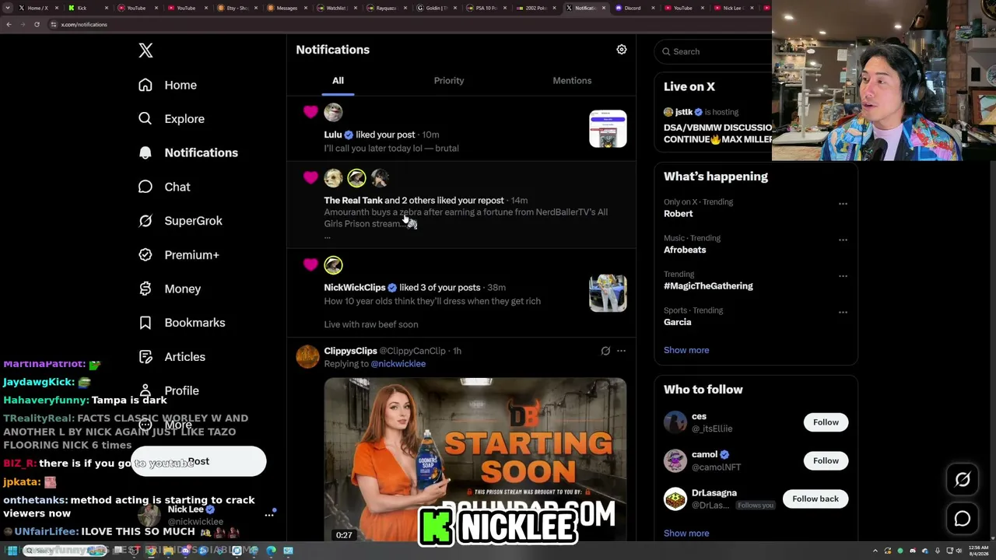Select the All notifications tab
This screenshot has height=560, width=996.
pyautogui.click(x=338, y=81)
